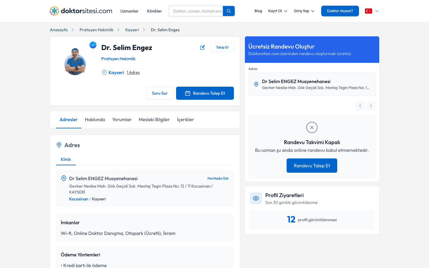
Task: Click Dr. Selim Engez's profile photo
Action: tap(75, 62)
